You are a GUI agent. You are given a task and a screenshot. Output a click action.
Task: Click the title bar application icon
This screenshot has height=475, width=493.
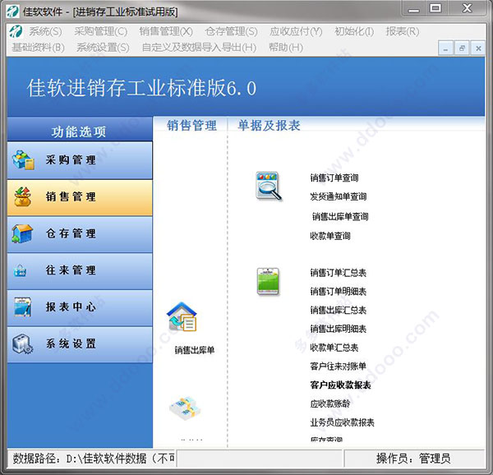[x=12, y=12]
